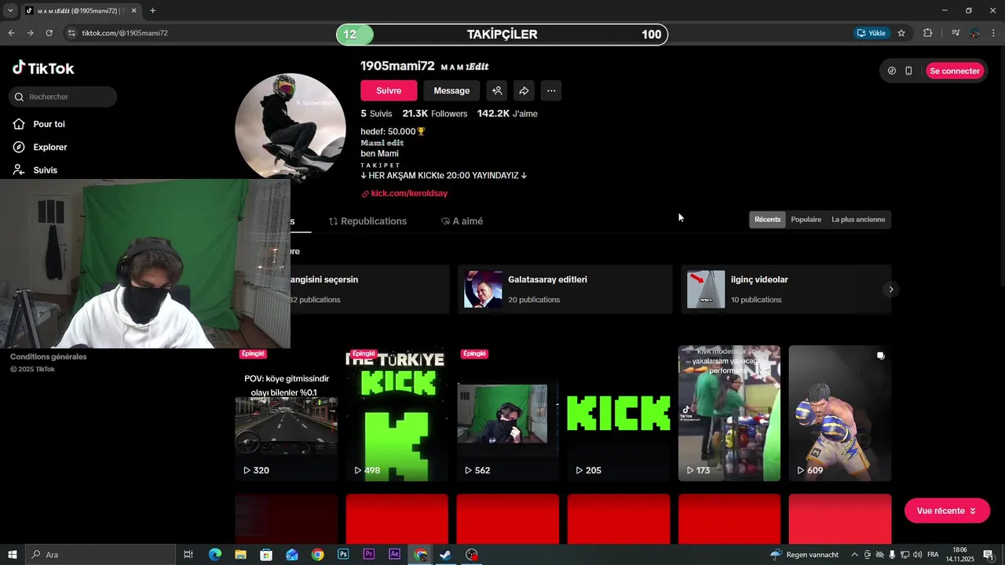Open the Chrome profile avatar
The image size is (1005, 565).
[x=974, y=33]
